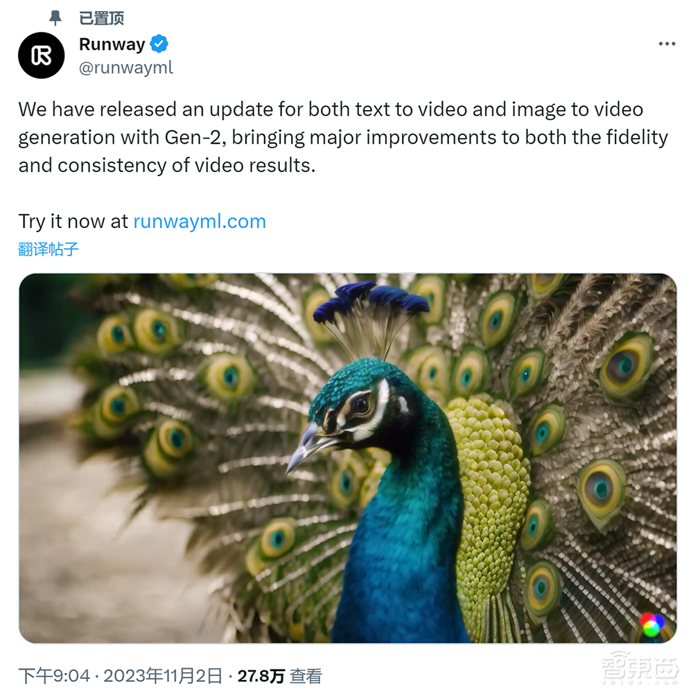
Task: Open the runwayml.com link
Action: click(200, 221)
